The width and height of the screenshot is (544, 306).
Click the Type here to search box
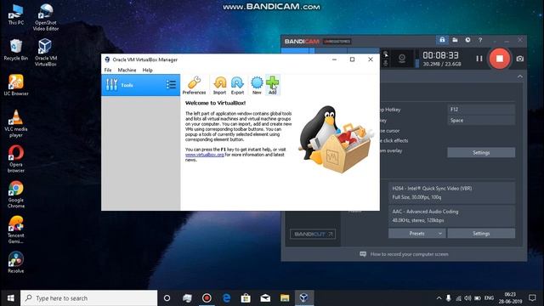88,298
